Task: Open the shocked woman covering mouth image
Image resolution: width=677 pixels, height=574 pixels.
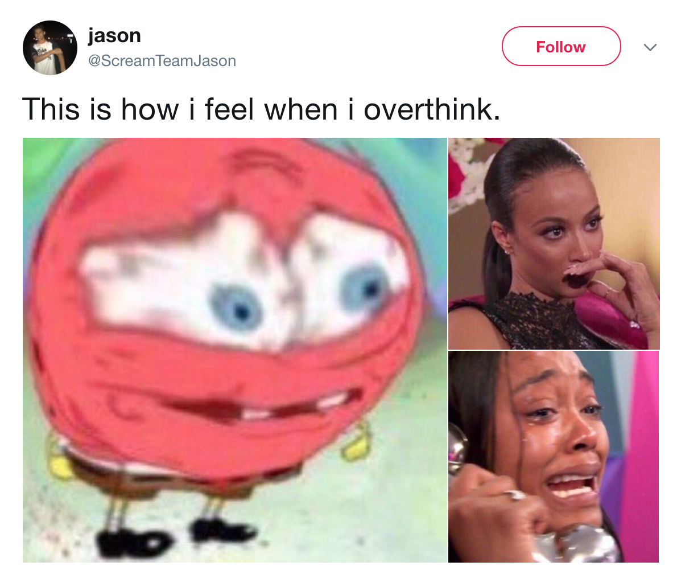Action: (x=554, y=243)
